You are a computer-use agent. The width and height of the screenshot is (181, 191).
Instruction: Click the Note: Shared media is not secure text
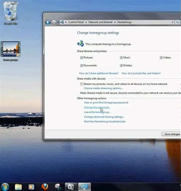pyautogui.click(x=131, y=93)
